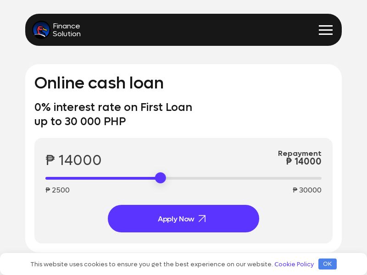
Task: Click the Online cash loan heading
Action: click(x=99, y=83)
